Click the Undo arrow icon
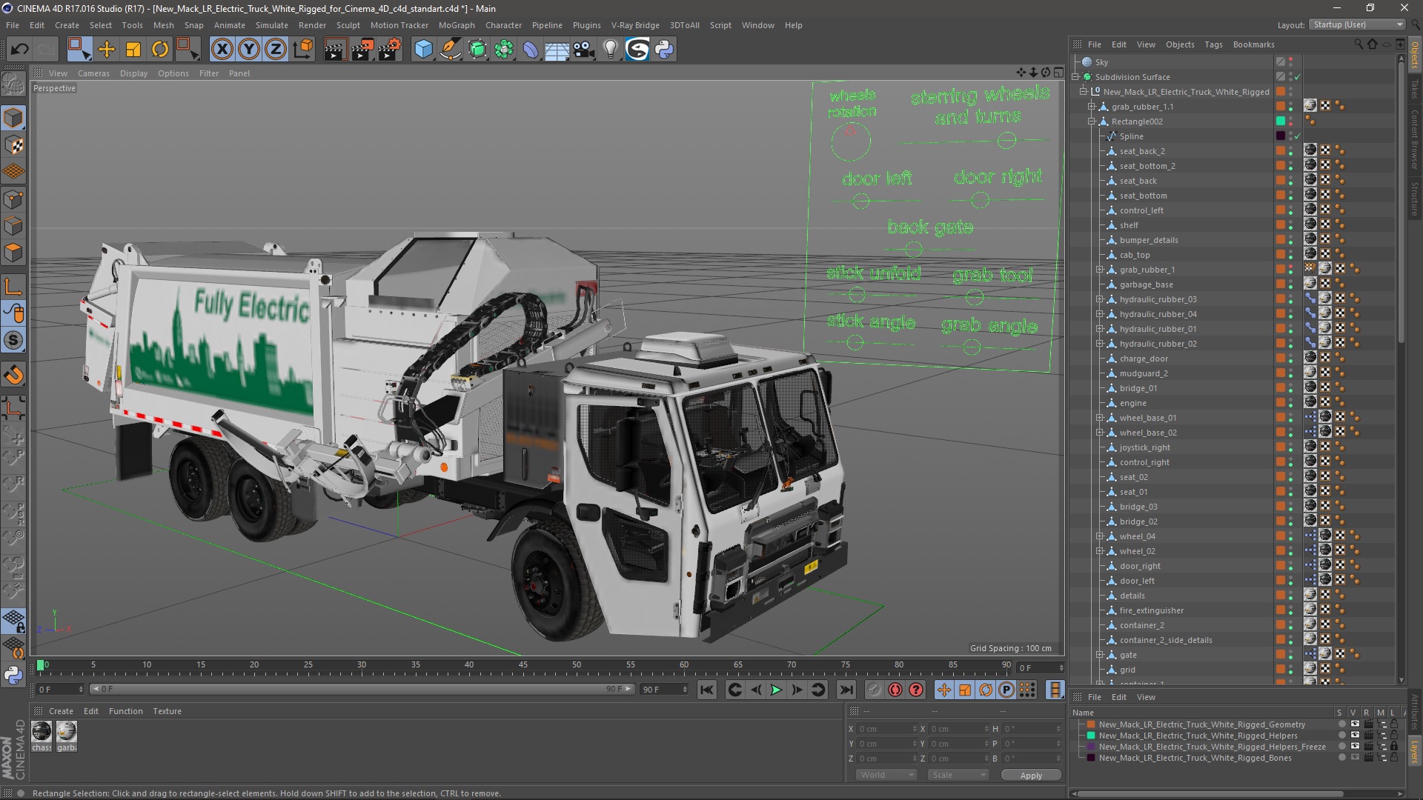This screenshot has width=1423, height=800. [19, 50]
